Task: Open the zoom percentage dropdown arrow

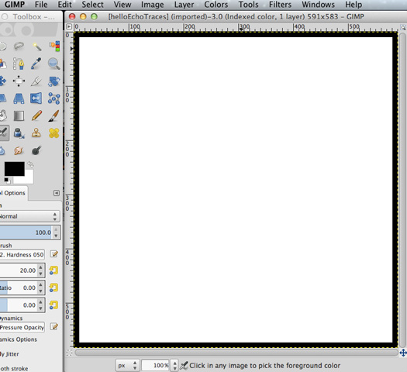Action: click(175, 366)
